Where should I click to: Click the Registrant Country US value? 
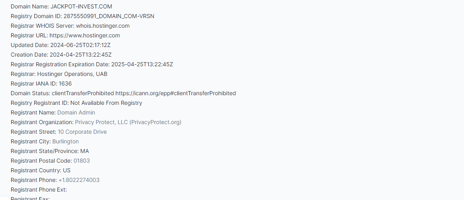[67, 170]
